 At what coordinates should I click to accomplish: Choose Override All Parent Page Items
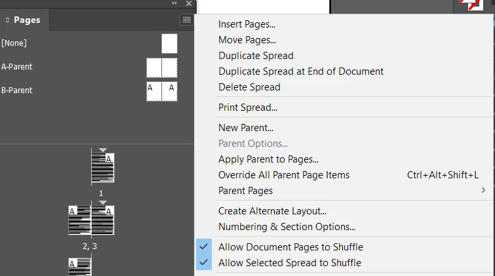[284, 175]
